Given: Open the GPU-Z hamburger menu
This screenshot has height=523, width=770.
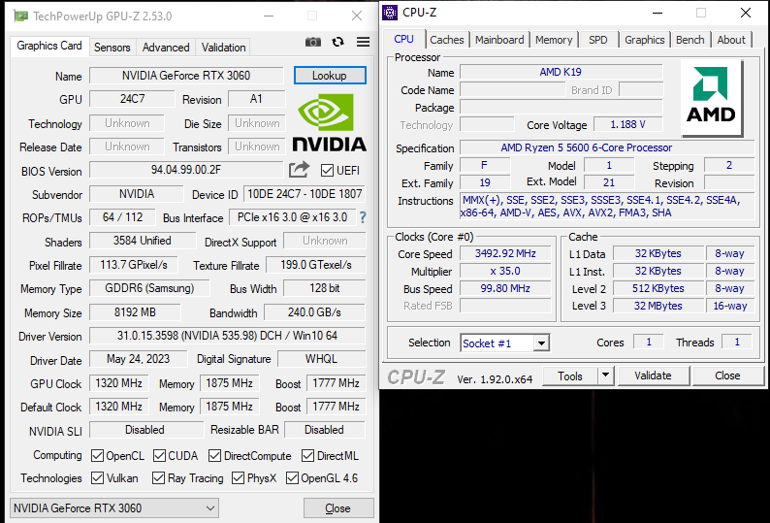Looking at the screenshot, I should tap(364, 43).
